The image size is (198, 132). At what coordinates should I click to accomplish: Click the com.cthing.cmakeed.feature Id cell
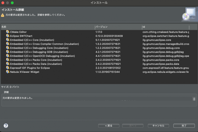click(166, 32)
